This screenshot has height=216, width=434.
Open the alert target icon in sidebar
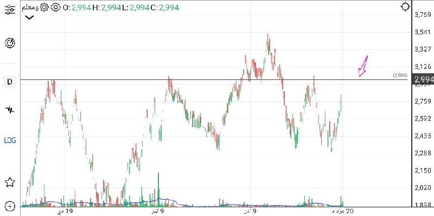(x=10, y=43)
